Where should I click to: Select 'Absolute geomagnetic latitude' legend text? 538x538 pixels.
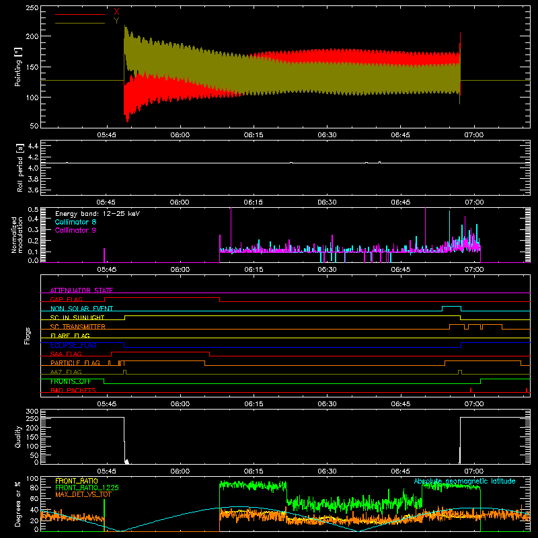pyautogui.click(x=465, y=481)
